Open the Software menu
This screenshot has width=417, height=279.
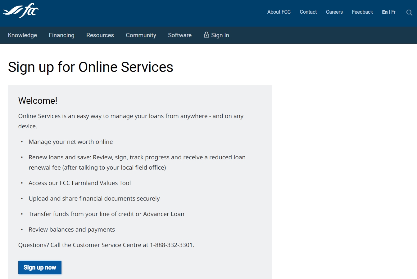click(179, 35)
